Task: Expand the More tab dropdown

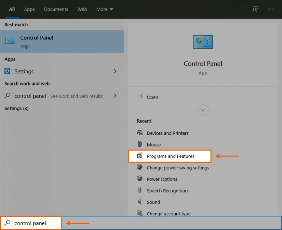Action: click(104, 9)
